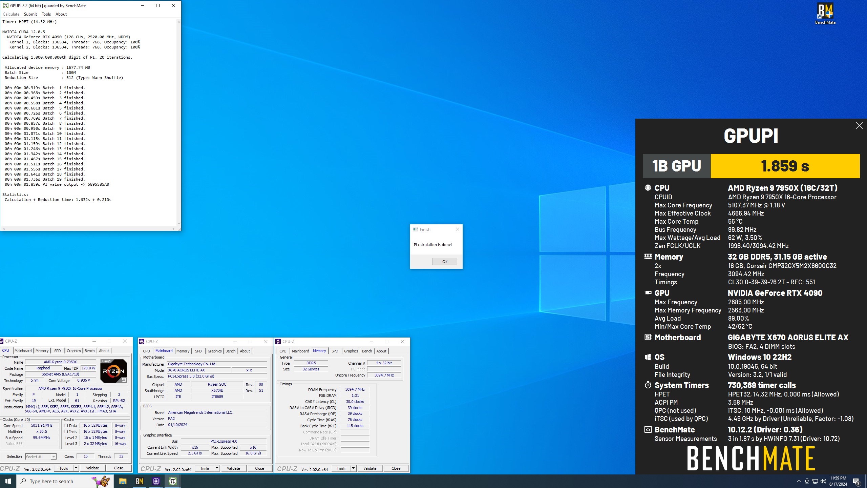Viewport: 867px width, 488px height.
Task: Switch to SPD tab in CPU-Z CPU window
Action: (x=58, y=351)
